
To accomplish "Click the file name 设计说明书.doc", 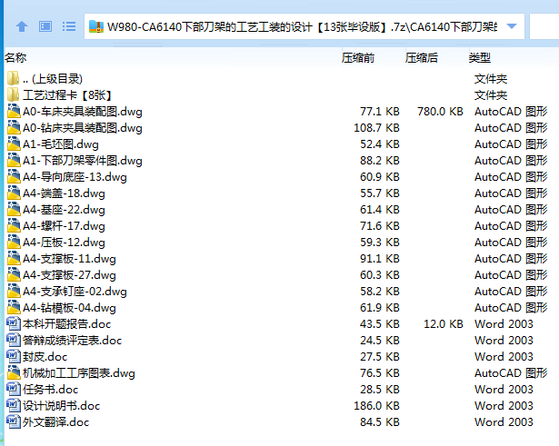I will pyautogui.click(x=61, y=406).
